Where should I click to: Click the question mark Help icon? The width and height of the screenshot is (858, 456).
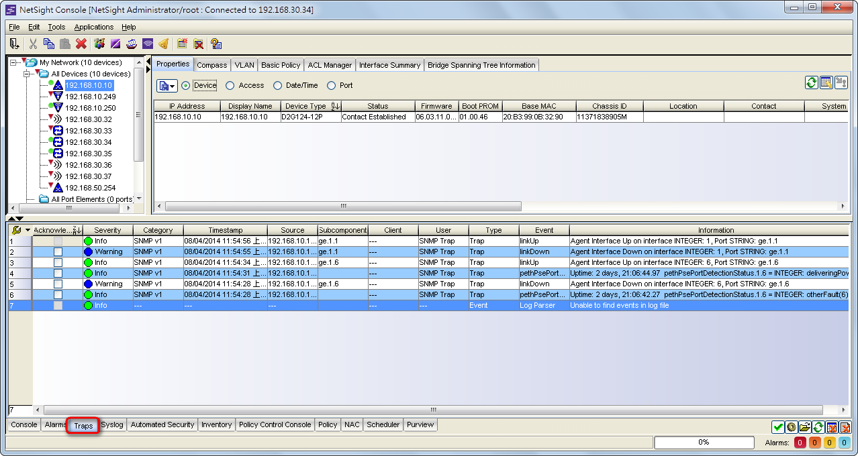click(x=216, y=44)
